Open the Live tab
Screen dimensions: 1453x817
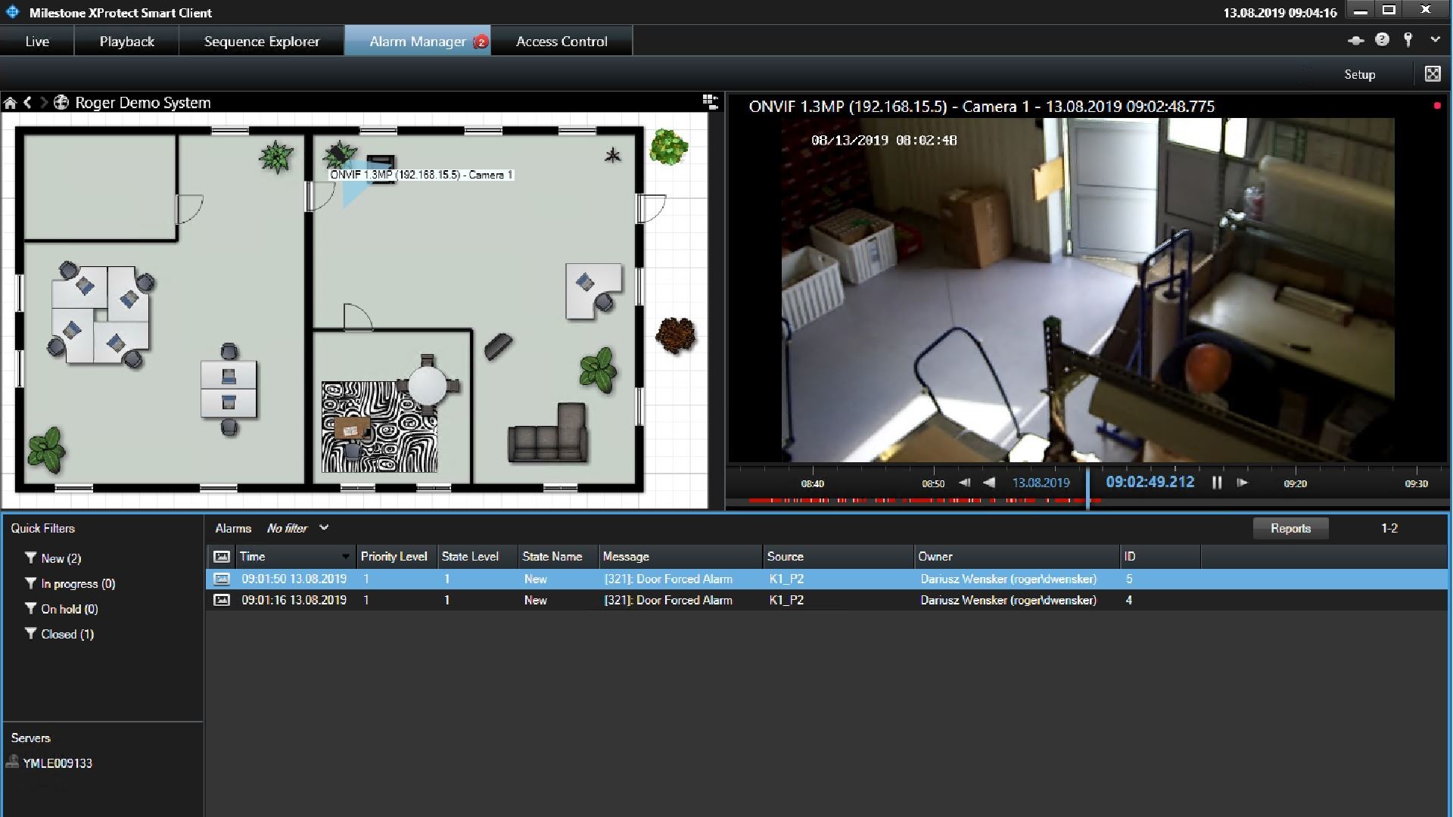click(x=37, y=42)
